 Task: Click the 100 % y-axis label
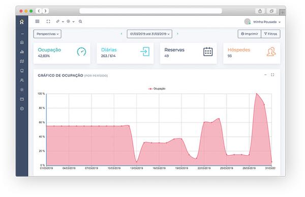41,94
